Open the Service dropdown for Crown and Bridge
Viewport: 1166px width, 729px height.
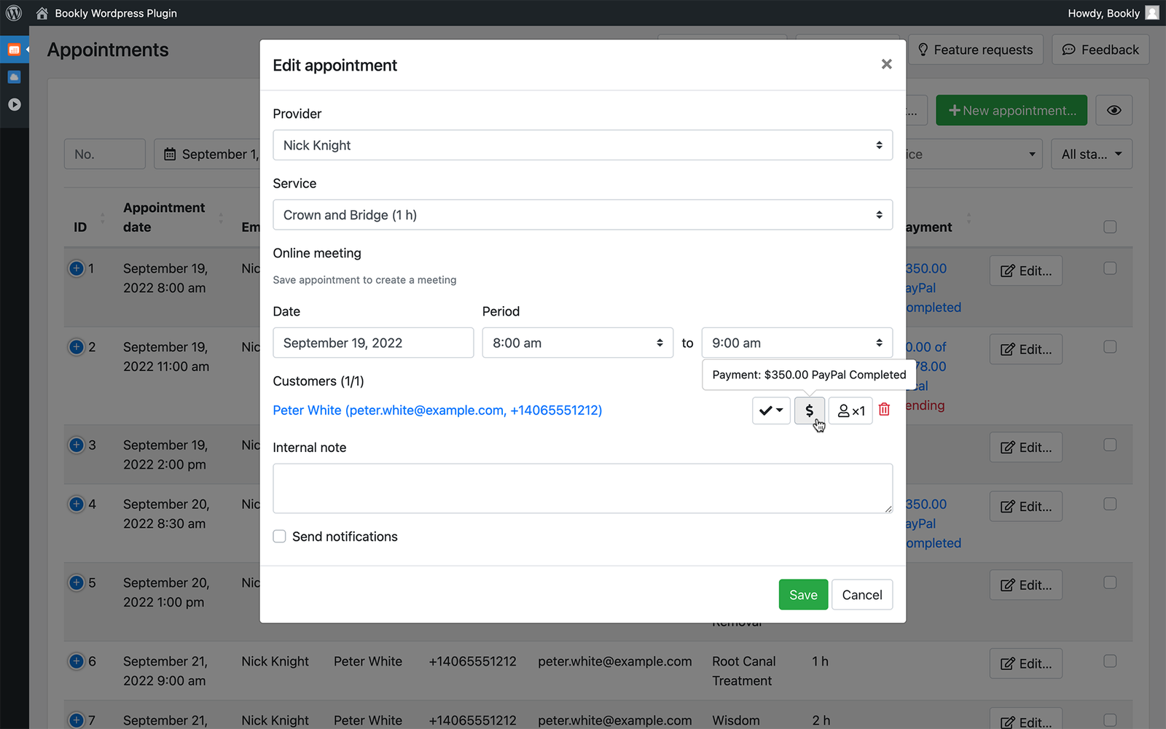(582, 214)
